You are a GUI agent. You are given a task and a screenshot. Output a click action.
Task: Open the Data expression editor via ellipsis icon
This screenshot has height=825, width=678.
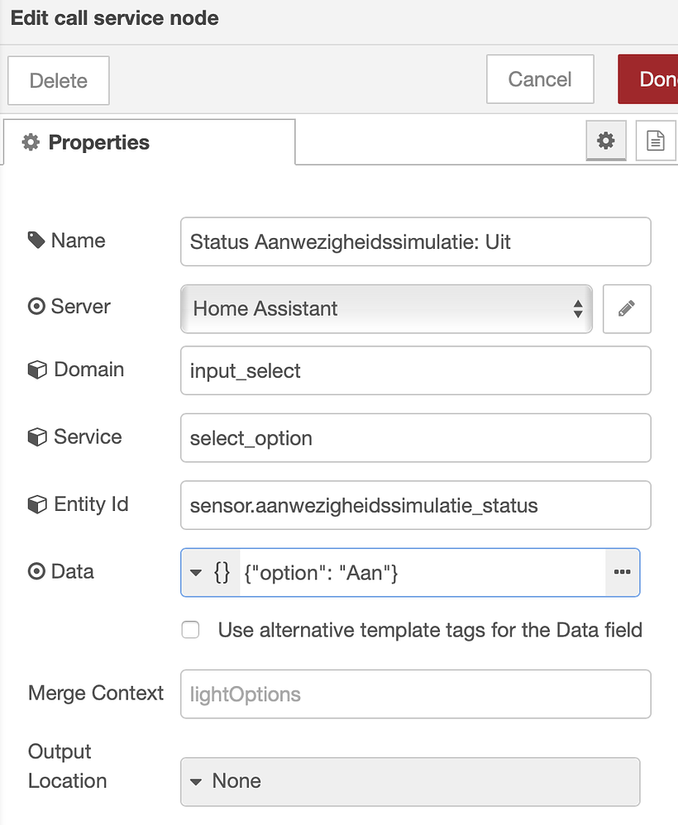(x=622, y=571)
